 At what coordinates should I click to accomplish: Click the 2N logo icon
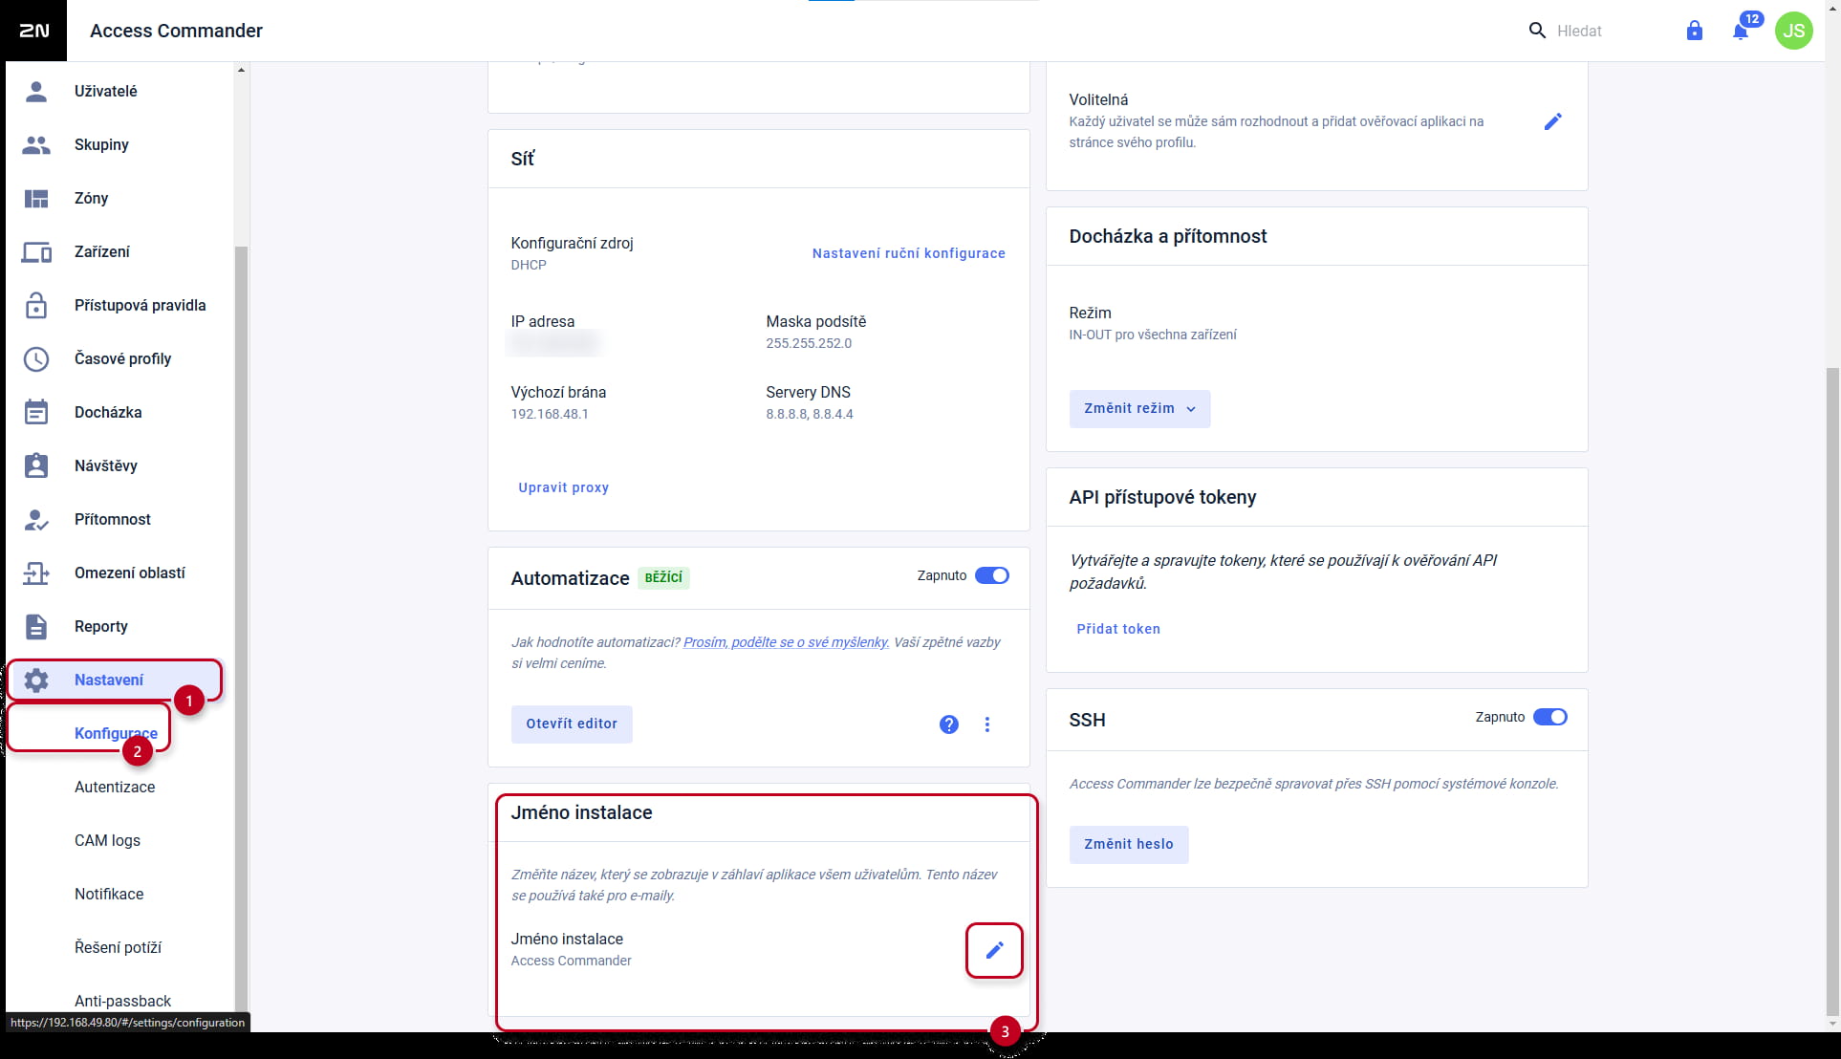pos(33,31)
